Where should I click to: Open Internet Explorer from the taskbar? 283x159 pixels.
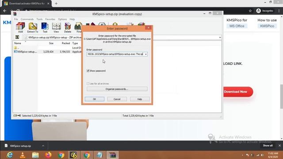pyautogui.click(x=10, y=155)
